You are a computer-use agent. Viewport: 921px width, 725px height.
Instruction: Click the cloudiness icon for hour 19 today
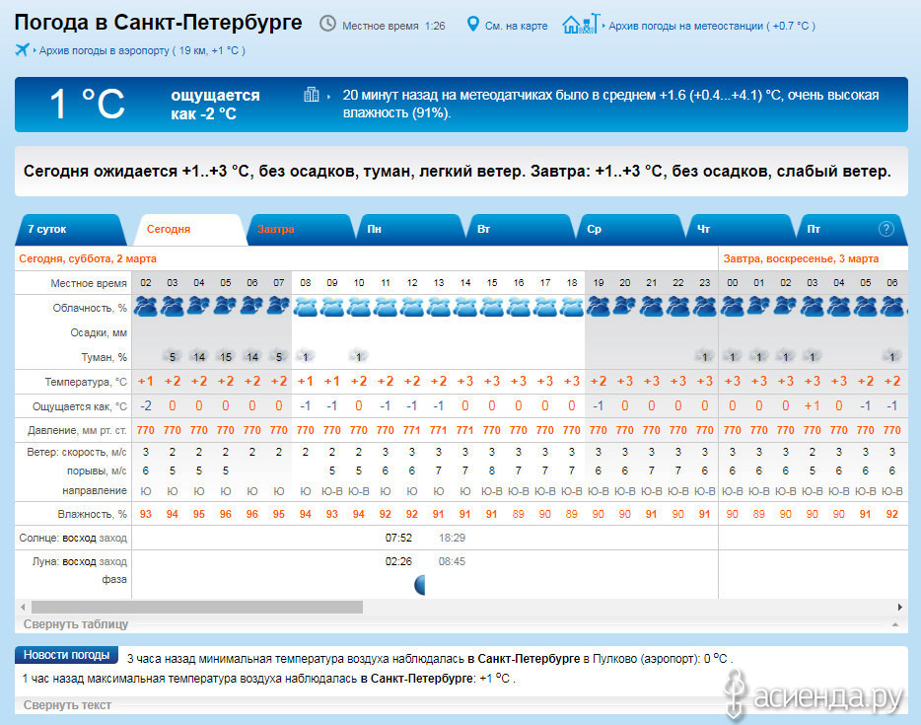[598, 307]
